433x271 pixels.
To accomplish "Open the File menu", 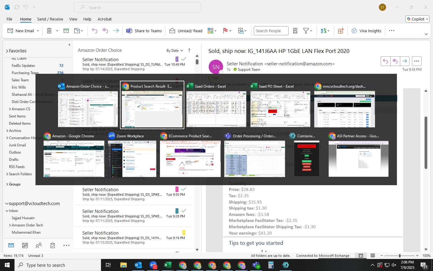I will (x=9, y=19).
